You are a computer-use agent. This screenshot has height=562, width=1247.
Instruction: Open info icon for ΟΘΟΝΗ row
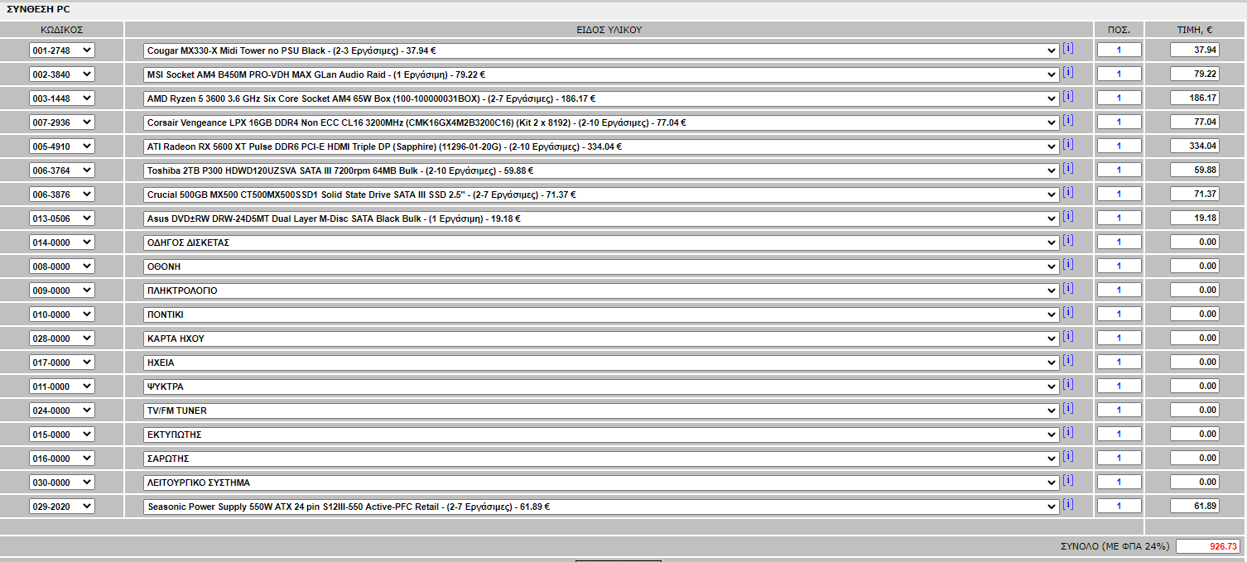click(x=1068, y=264)
